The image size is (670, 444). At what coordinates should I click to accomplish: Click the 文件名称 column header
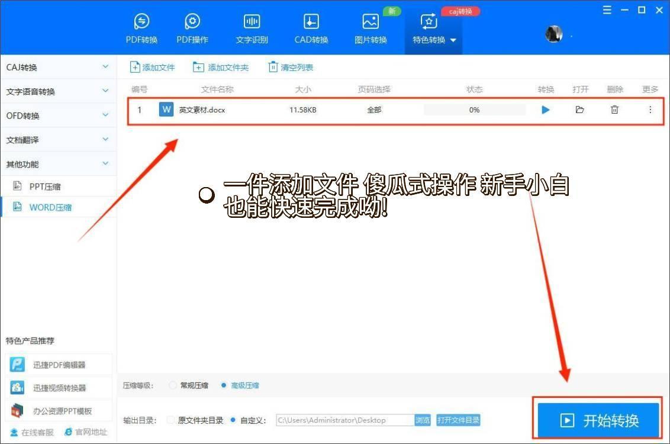point(217,89)
